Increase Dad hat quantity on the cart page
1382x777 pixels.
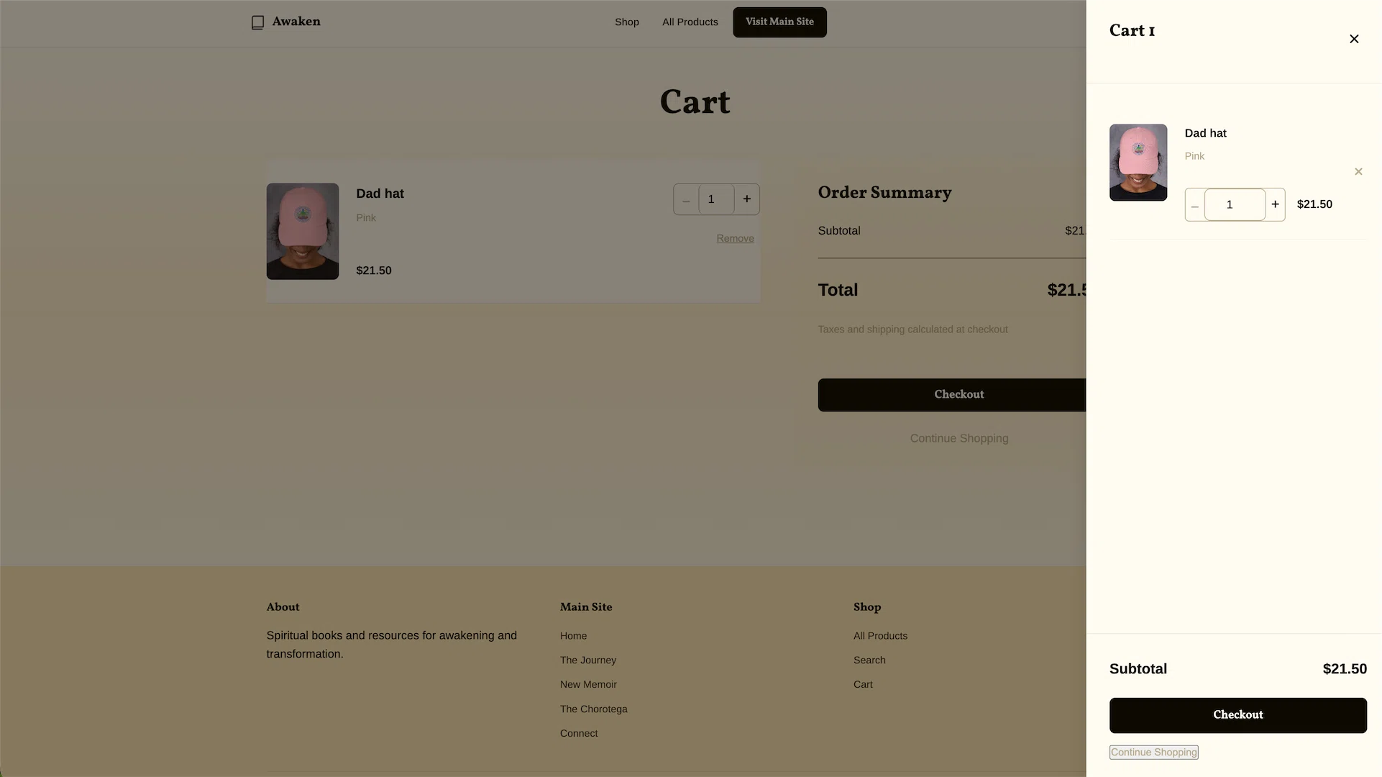coord(746,199)
